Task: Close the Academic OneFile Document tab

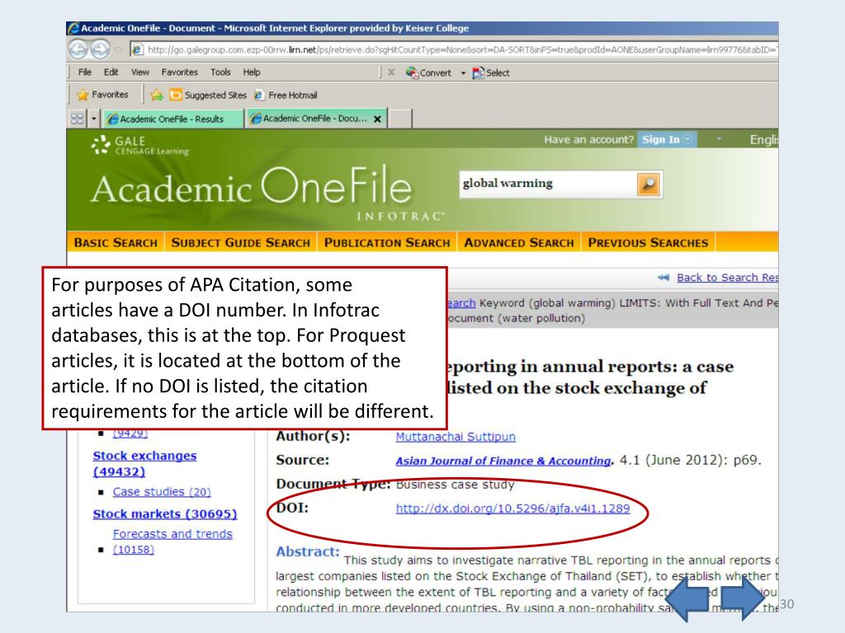Action: [x=378, y=119]
